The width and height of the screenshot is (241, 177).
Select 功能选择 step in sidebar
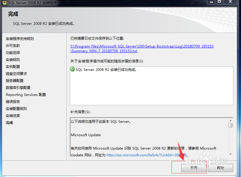[x=13, y=52]
